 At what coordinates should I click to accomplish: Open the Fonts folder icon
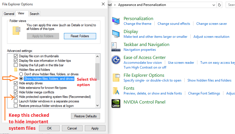tap(116, 91)
